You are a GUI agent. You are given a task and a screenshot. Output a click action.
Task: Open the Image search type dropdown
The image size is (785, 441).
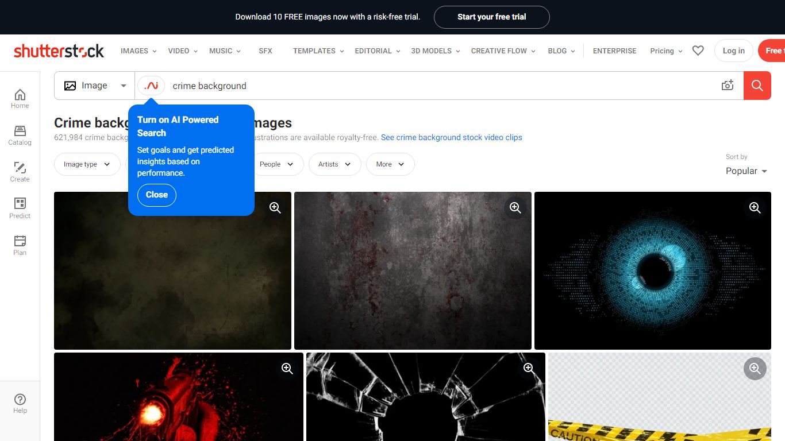[x=95, y=86]
